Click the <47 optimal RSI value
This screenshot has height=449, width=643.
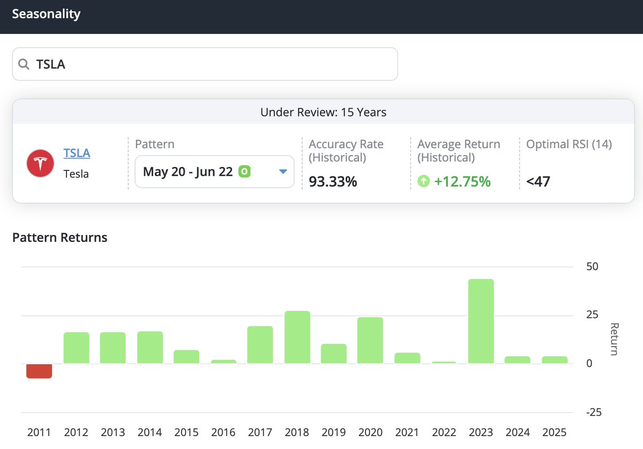(538, 182)
